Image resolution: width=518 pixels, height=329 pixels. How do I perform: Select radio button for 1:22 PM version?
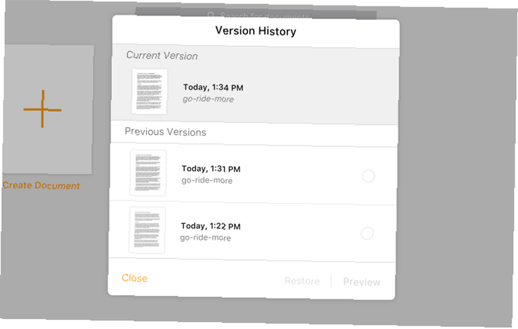367,233
